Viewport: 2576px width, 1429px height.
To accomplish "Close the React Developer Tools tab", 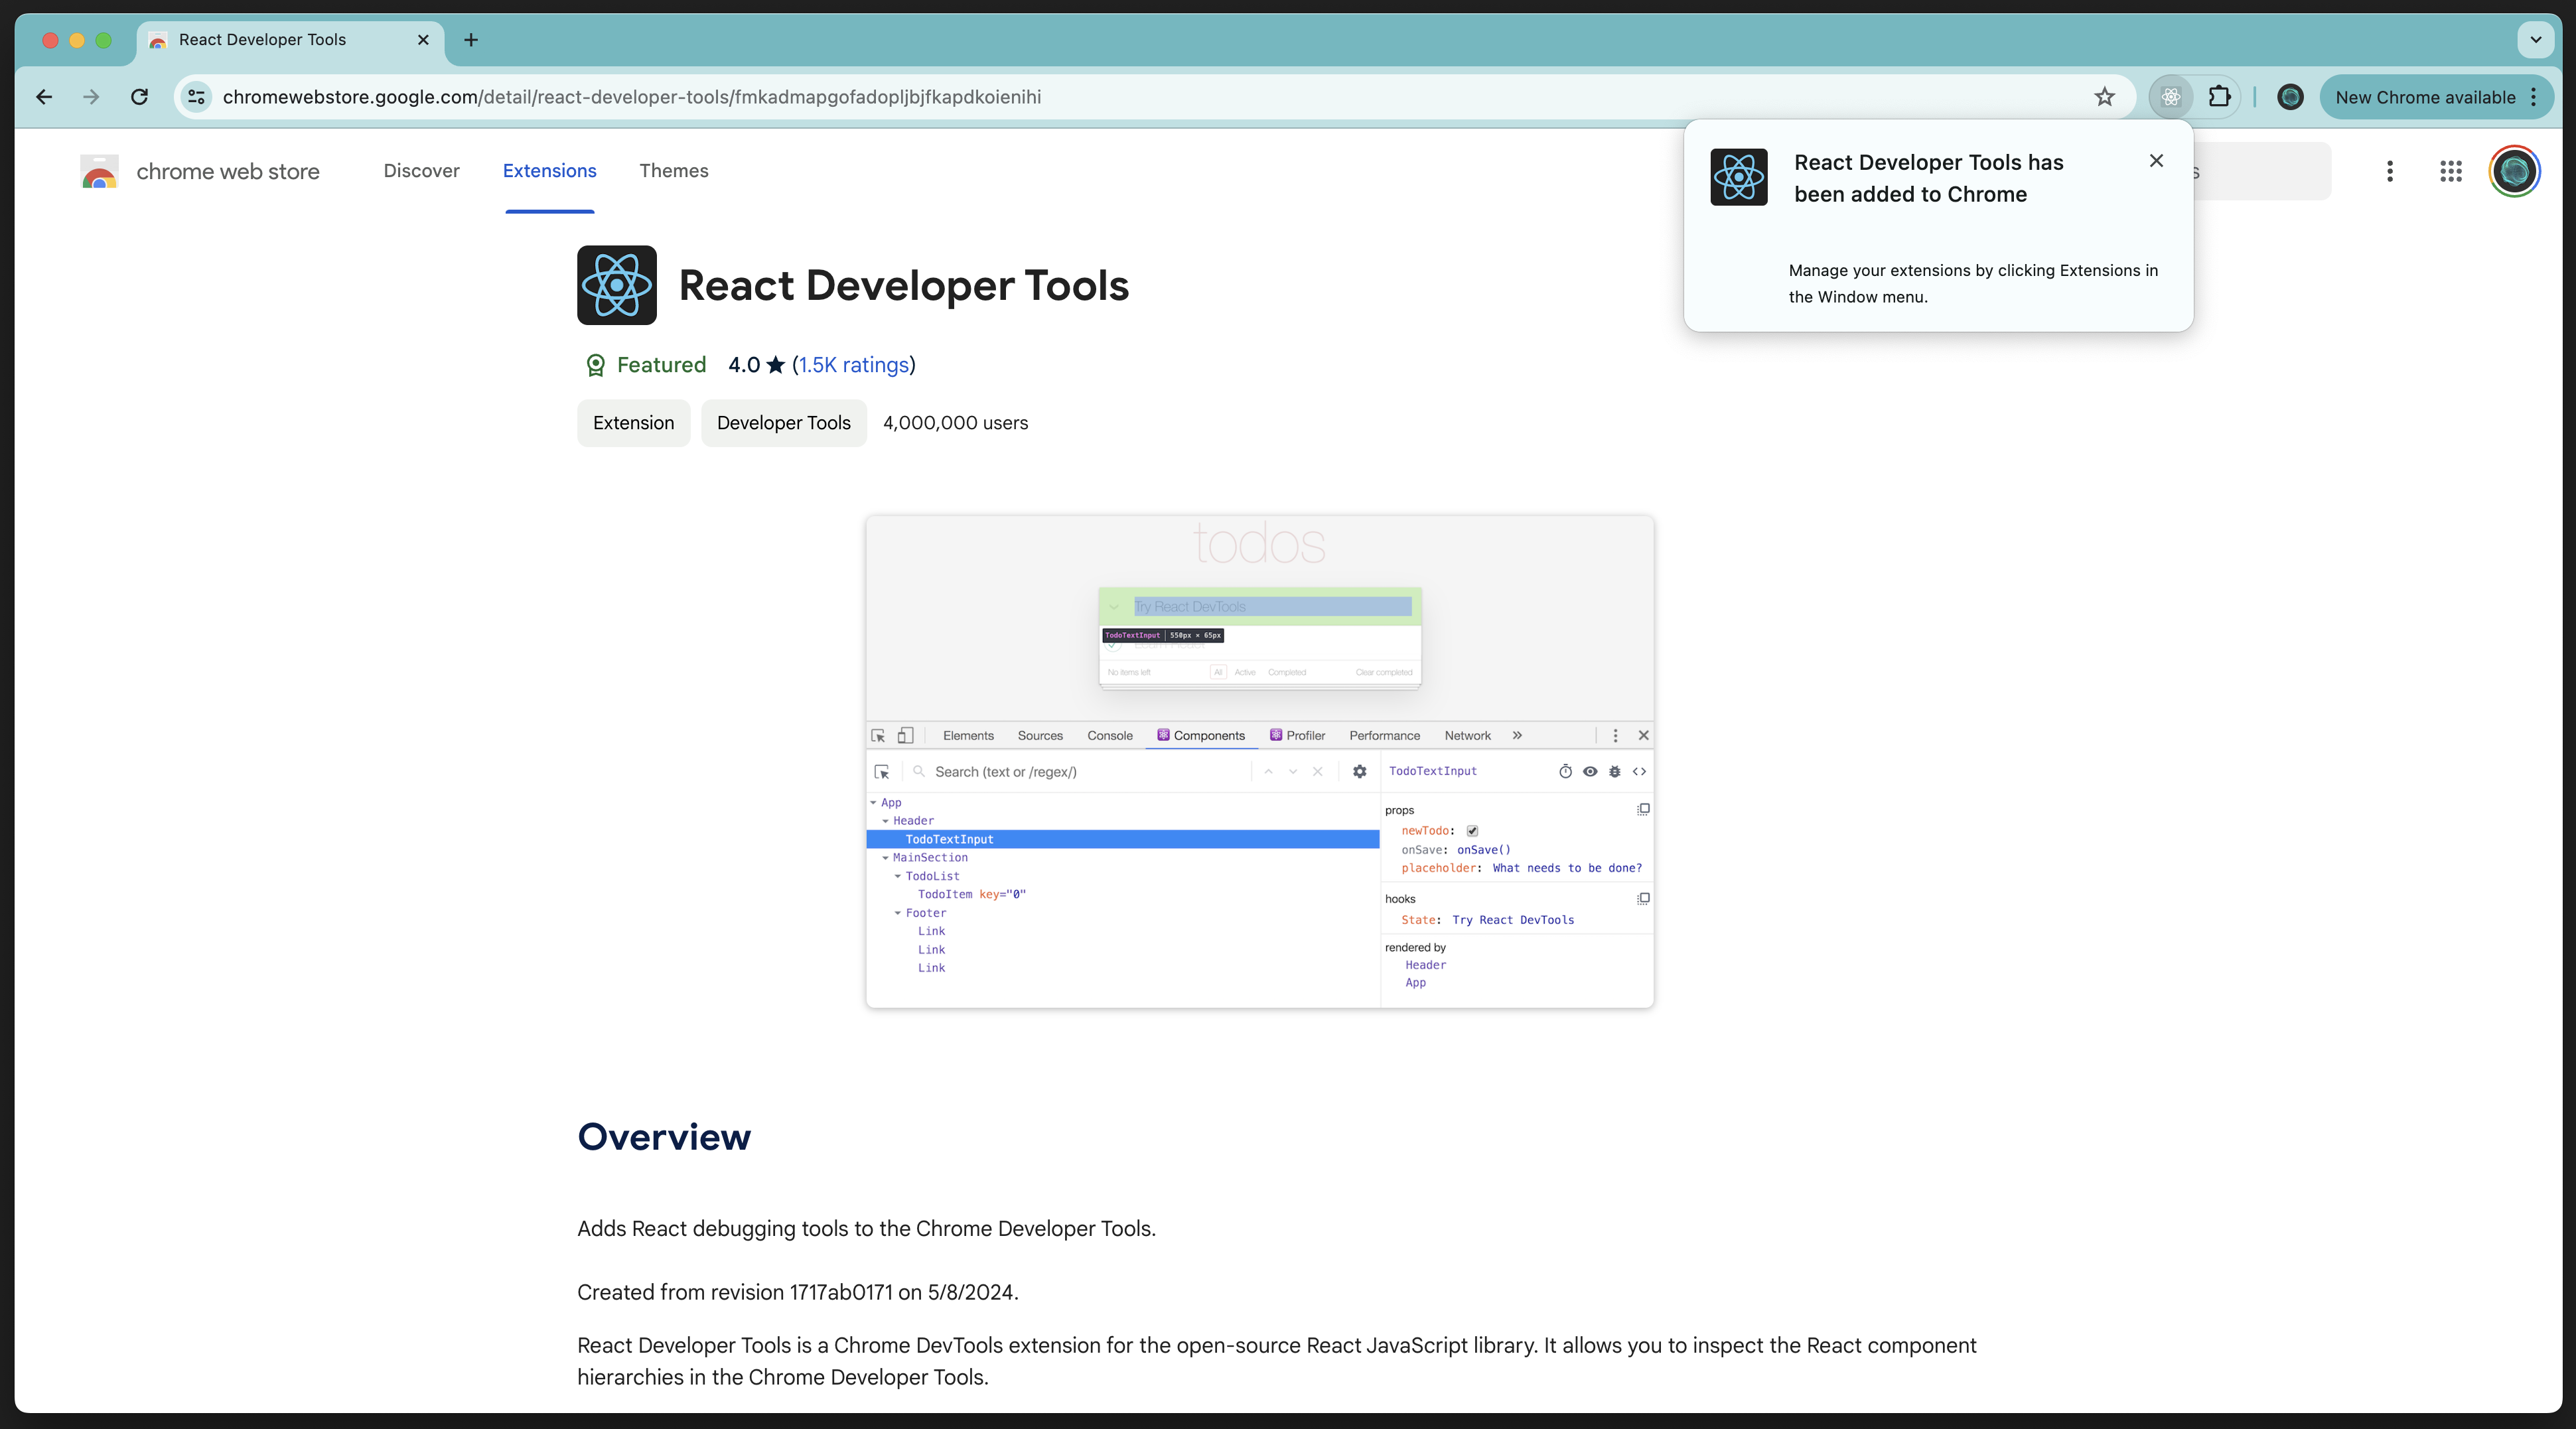I will [x=423, y=40].
